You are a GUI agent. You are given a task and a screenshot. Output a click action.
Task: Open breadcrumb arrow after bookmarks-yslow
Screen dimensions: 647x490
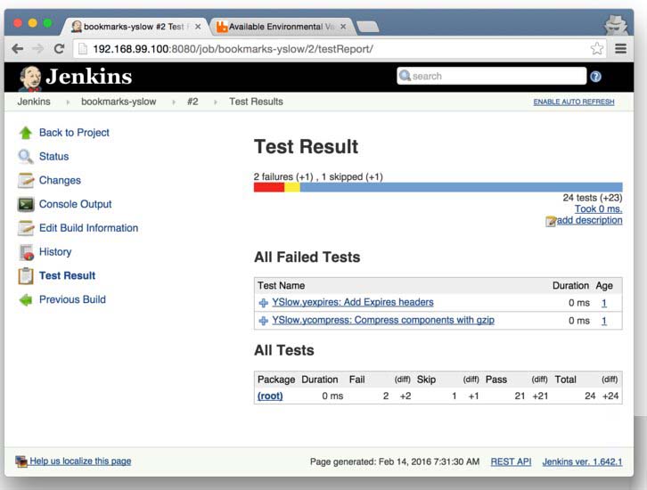174,102
